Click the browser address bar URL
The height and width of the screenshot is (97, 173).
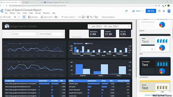point(39,6)
